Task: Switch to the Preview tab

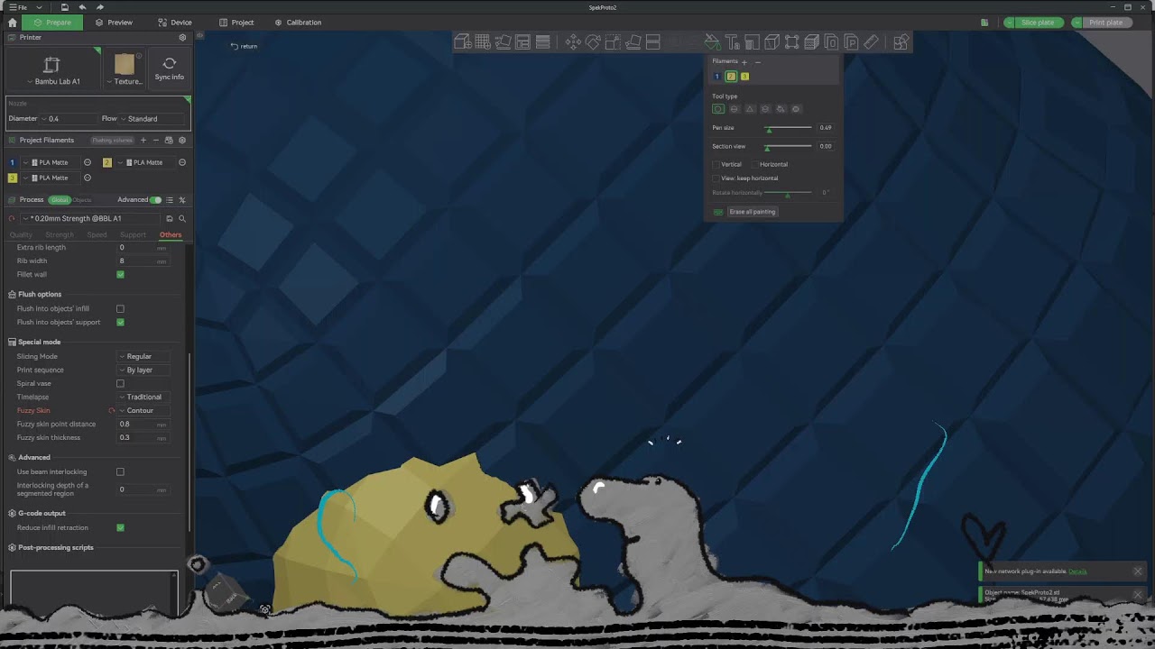Action: [114, 23]
